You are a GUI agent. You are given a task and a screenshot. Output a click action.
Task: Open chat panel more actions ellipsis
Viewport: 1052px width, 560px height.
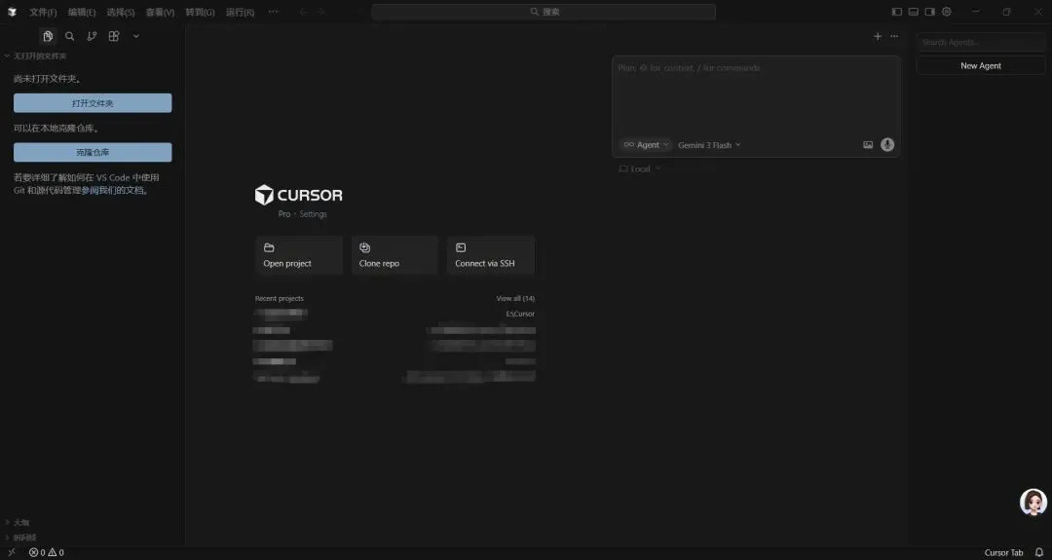point(894,36)
